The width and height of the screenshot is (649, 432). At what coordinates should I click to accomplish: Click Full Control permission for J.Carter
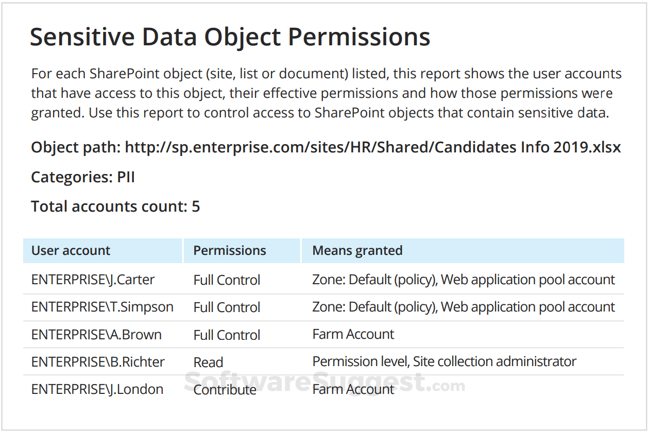pyautogui.click(x=227, y=280)
